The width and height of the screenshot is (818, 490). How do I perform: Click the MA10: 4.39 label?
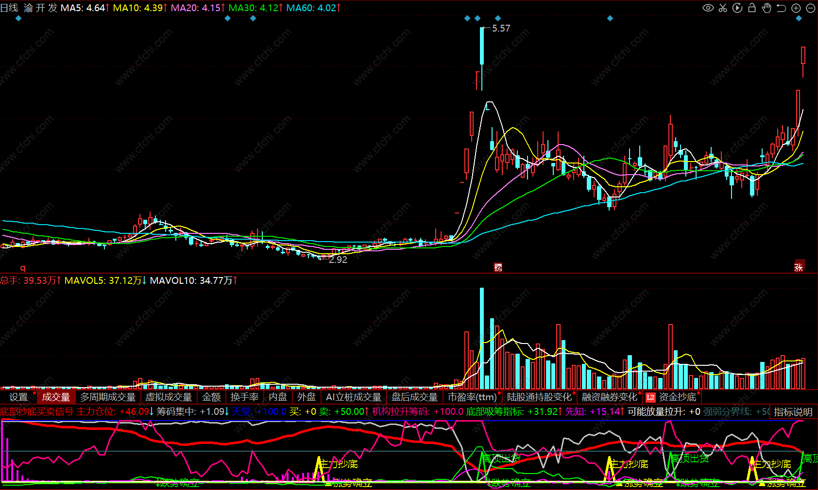(x=140, y=8)
